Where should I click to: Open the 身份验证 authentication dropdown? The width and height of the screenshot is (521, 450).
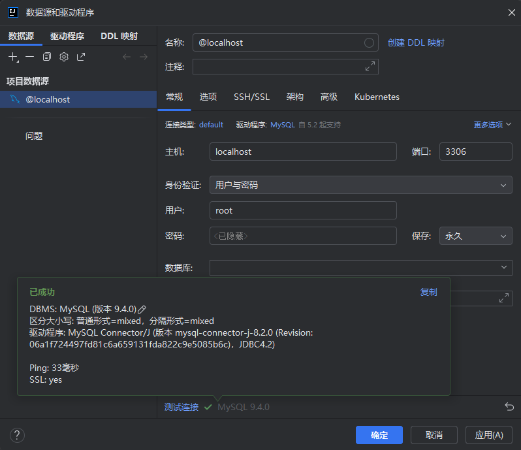[360, 185]
